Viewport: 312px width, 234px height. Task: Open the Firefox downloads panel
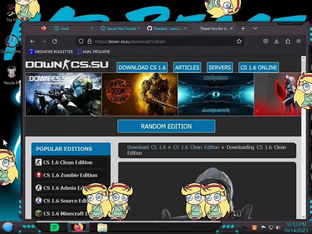277,41
